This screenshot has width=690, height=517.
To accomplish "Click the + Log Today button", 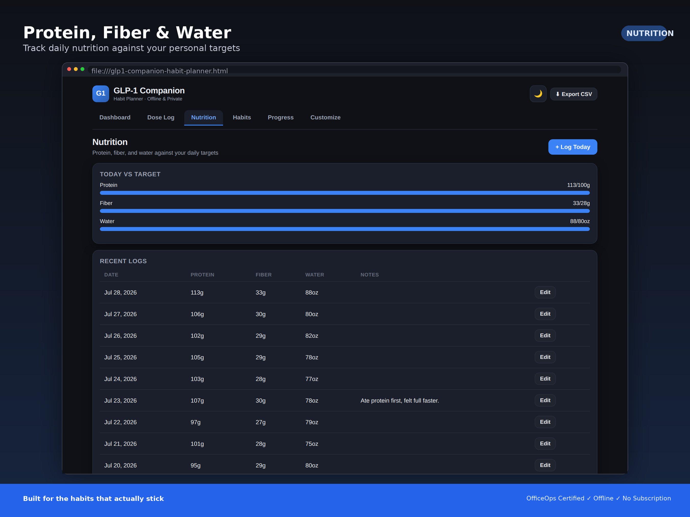I will point(573,147).
